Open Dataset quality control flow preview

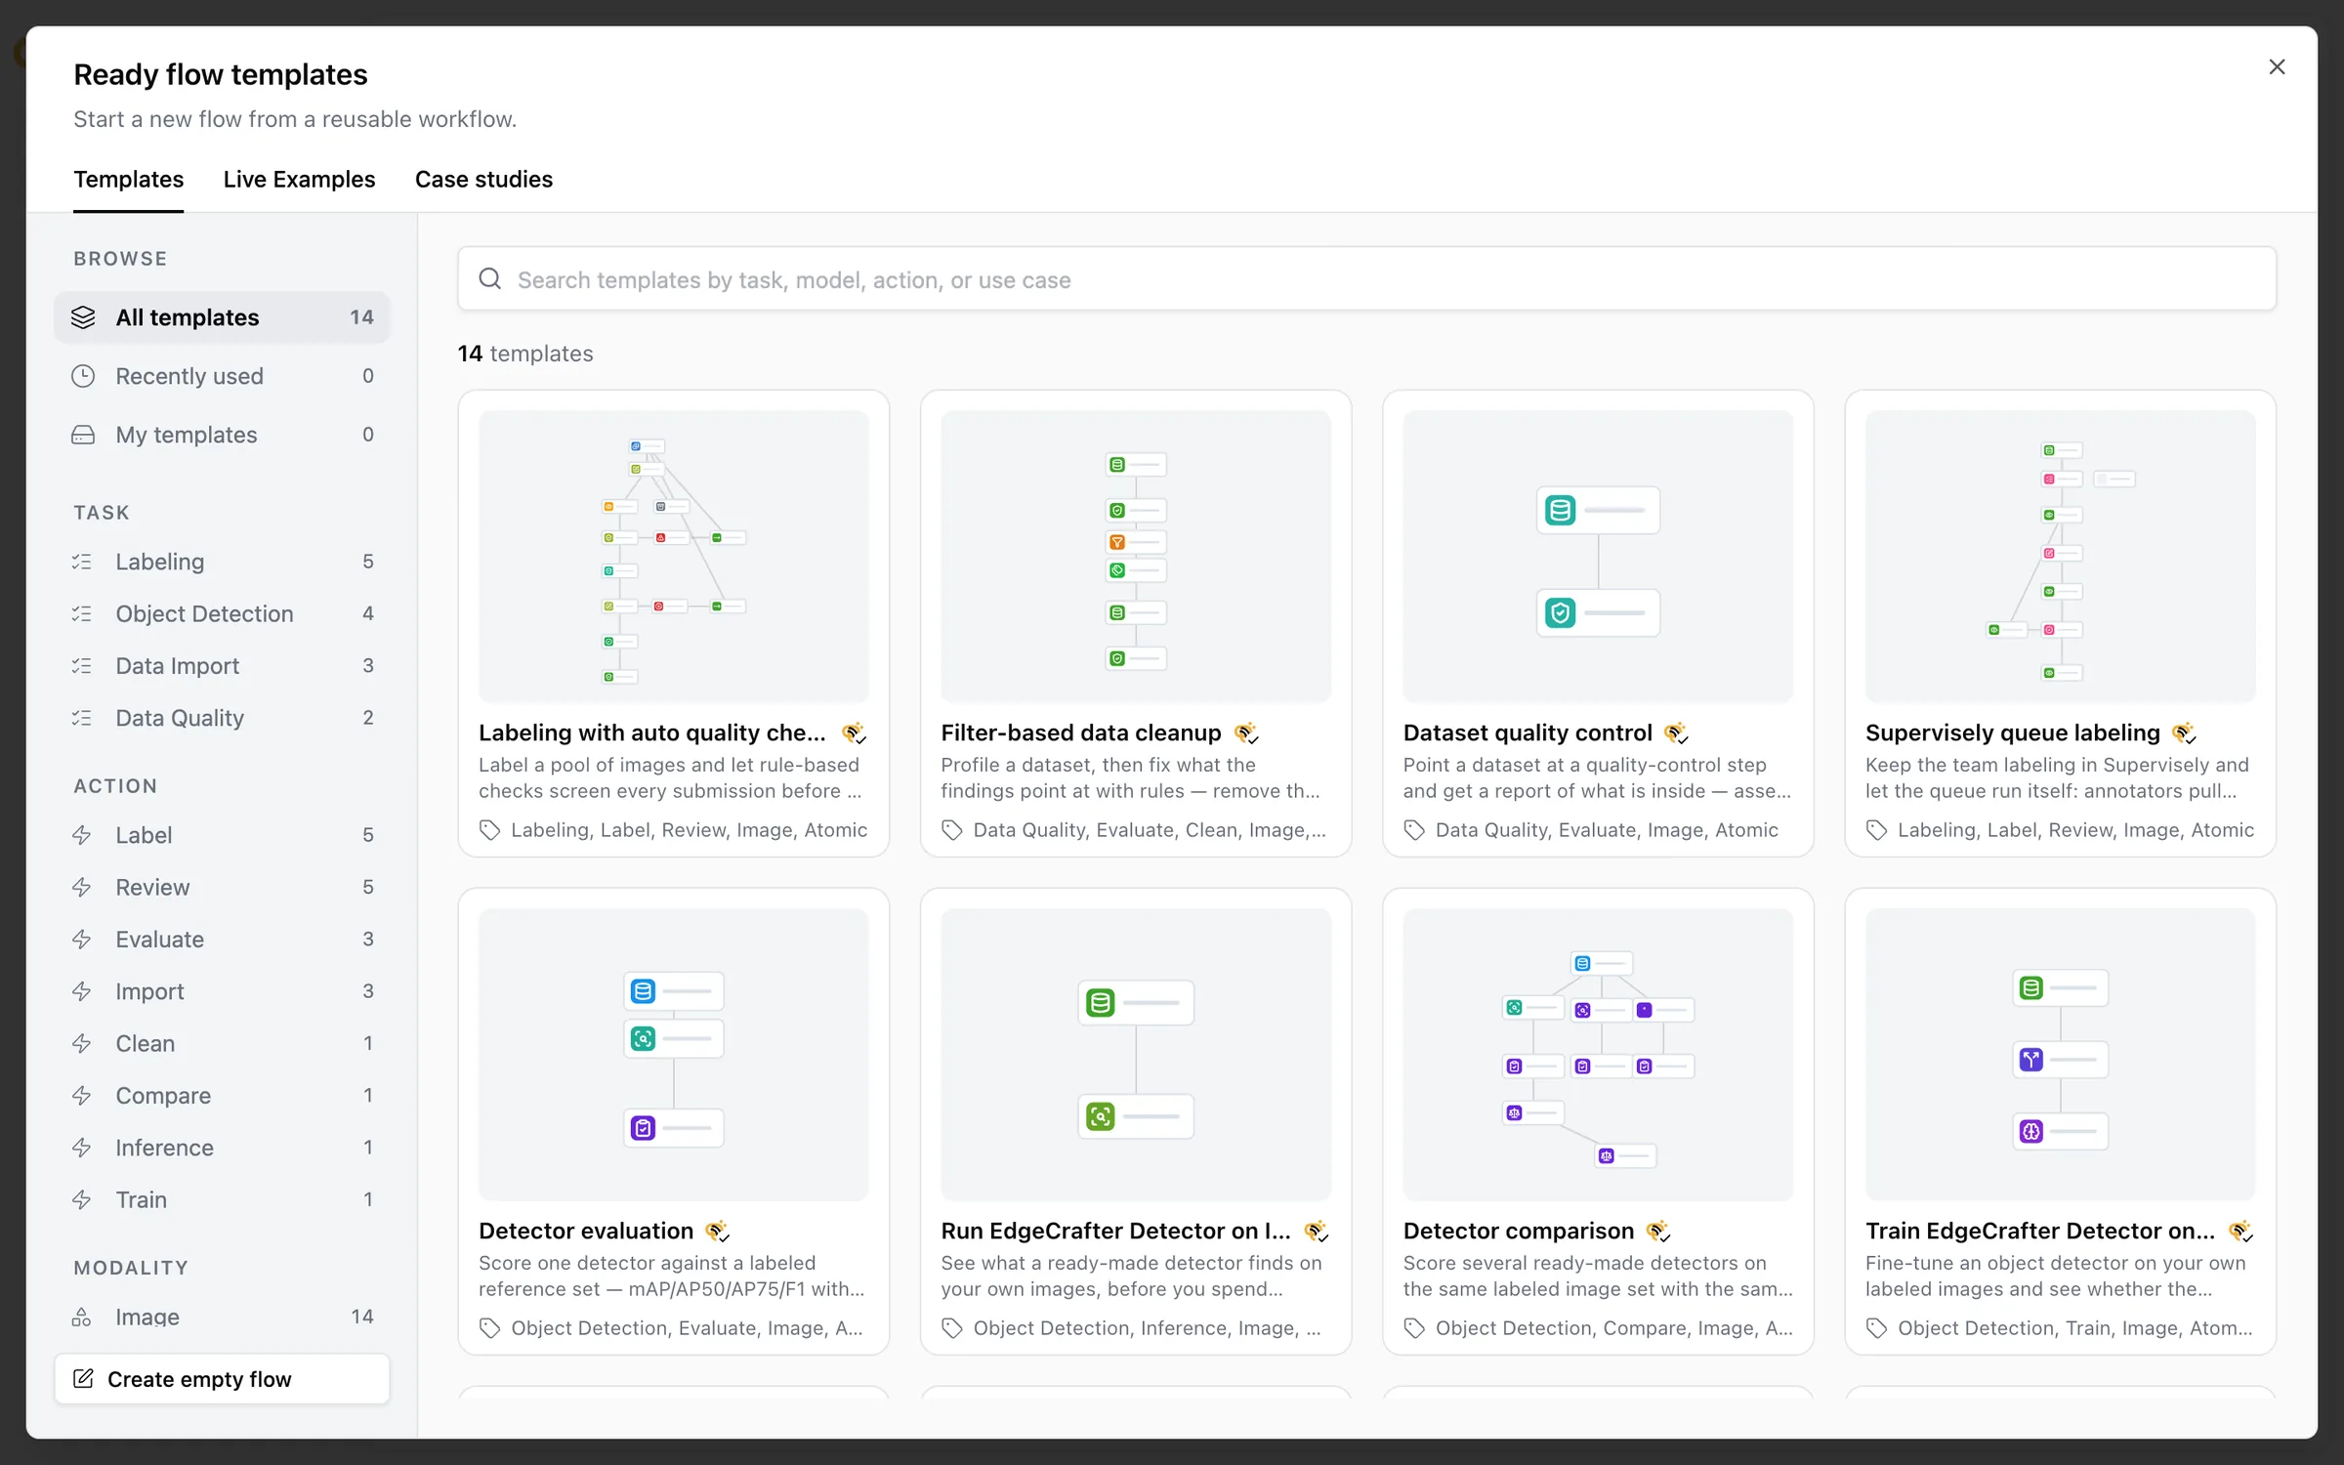coord(1598,556)
